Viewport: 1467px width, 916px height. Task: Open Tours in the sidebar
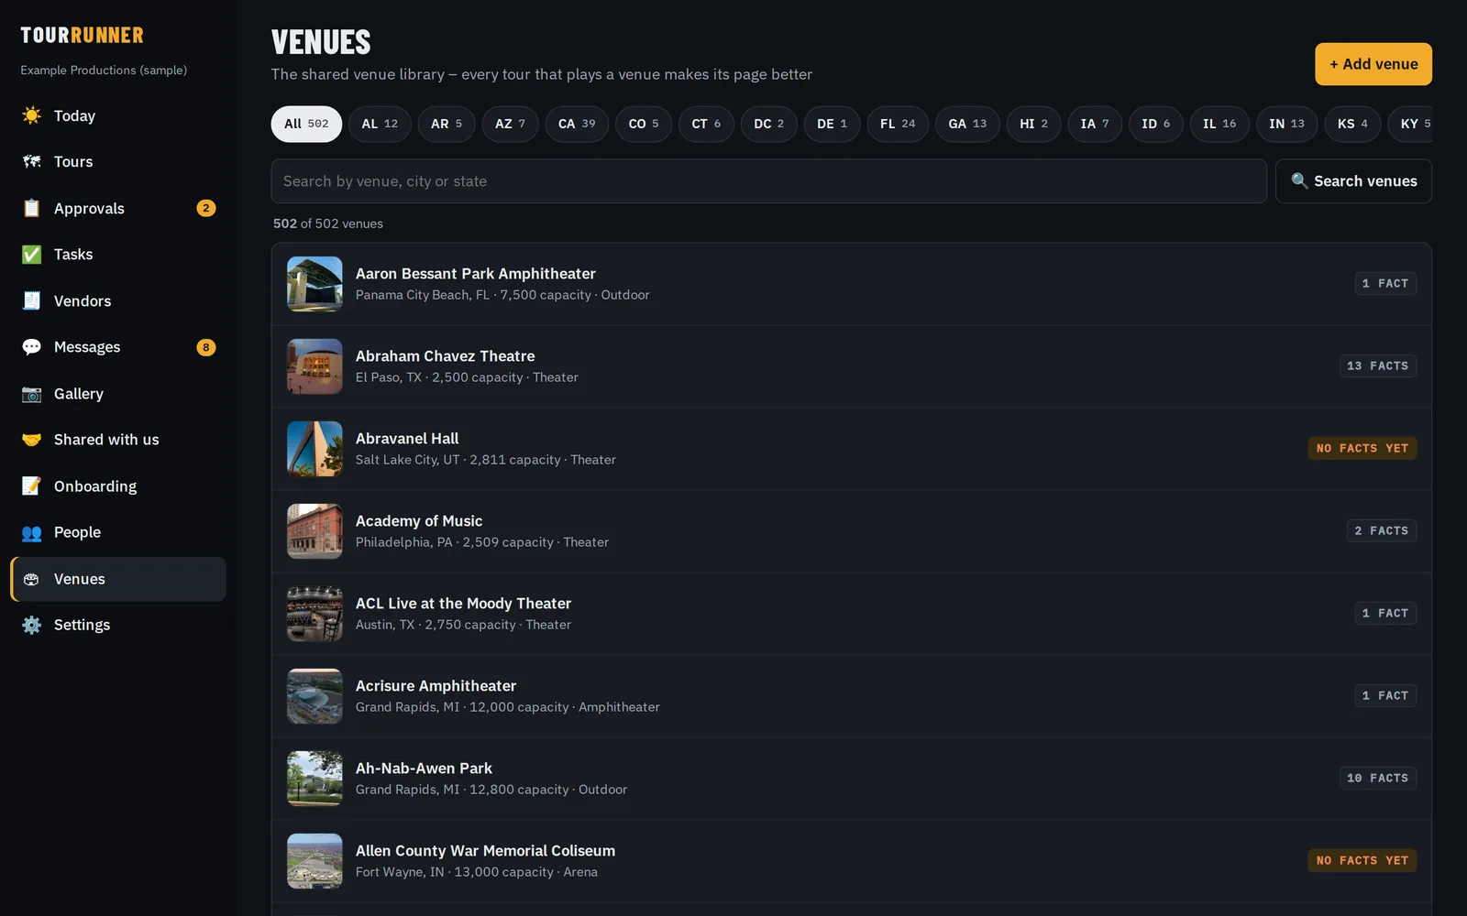click(x=118, y=162)
